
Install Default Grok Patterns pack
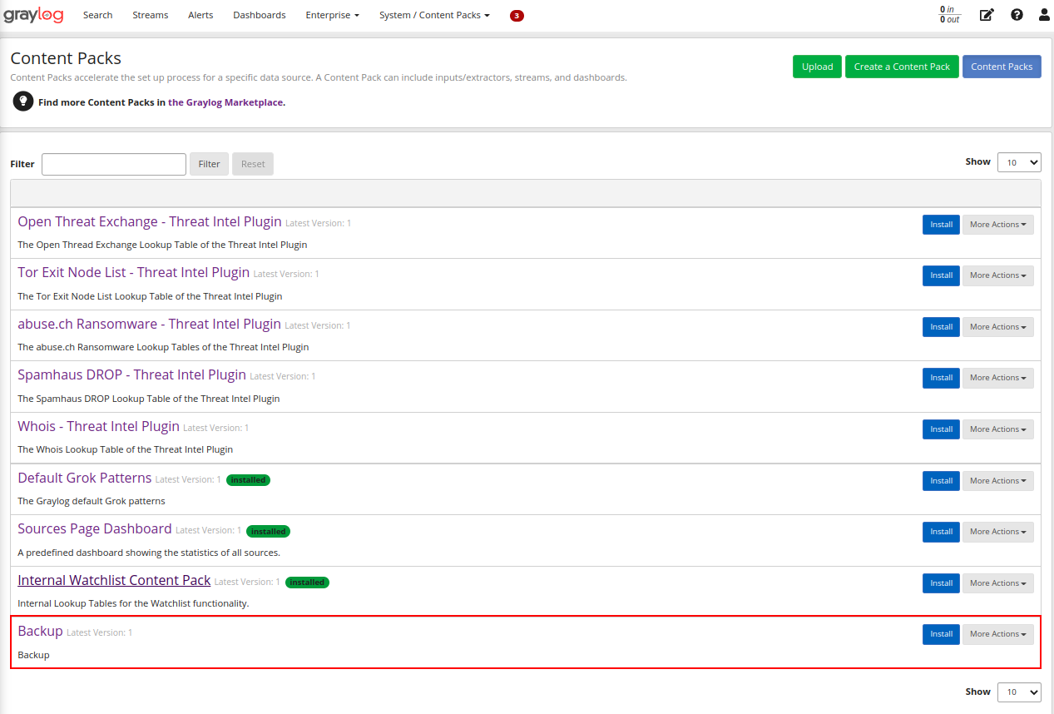coord(941,481)
